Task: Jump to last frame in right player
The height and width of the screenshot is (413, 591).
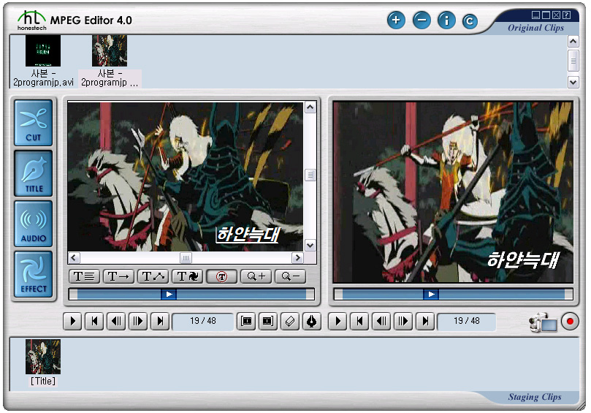Action: pyautogui.click(x=425, y=322)
